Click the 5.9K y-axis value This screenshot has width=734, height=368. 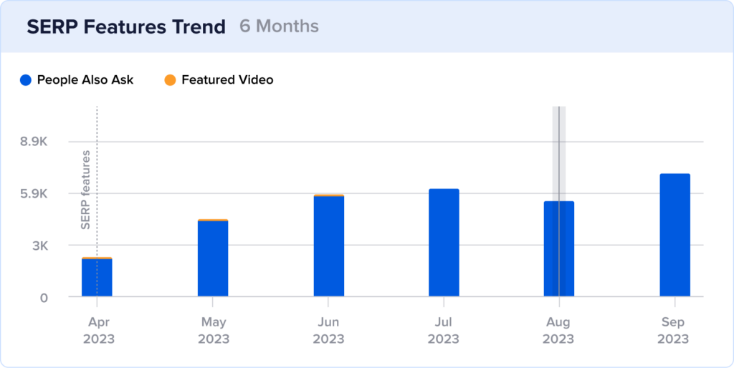pyautogui.click(x=34, y=193)
